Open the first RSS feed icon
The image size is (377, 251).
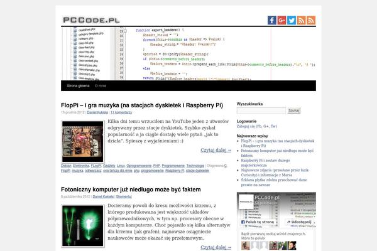pos(301,21)
